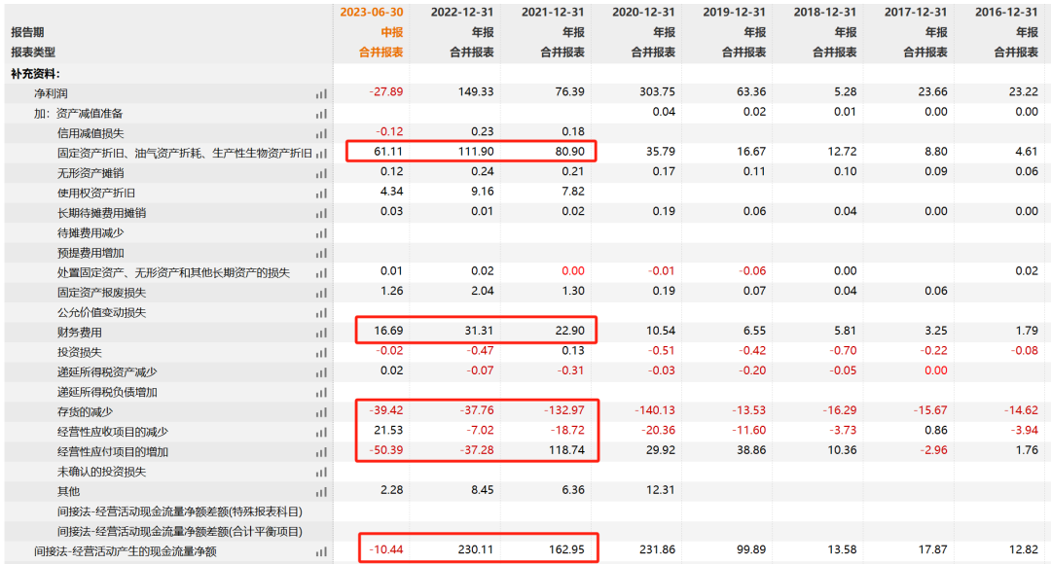This screenshot has height=564, width=1051.
Task: Select the depreciation value 111.90
Action: tap(476, 152)
